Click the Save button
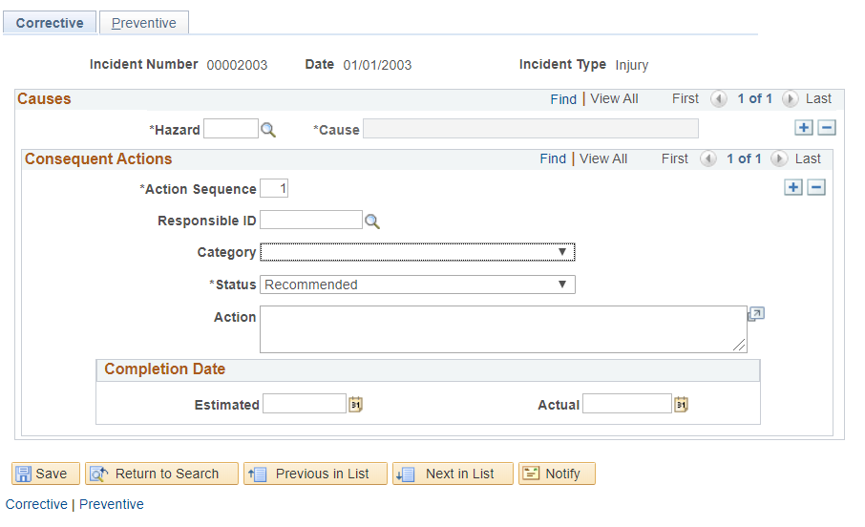Viewport: 865px width, 527px height. pos(46,474)
